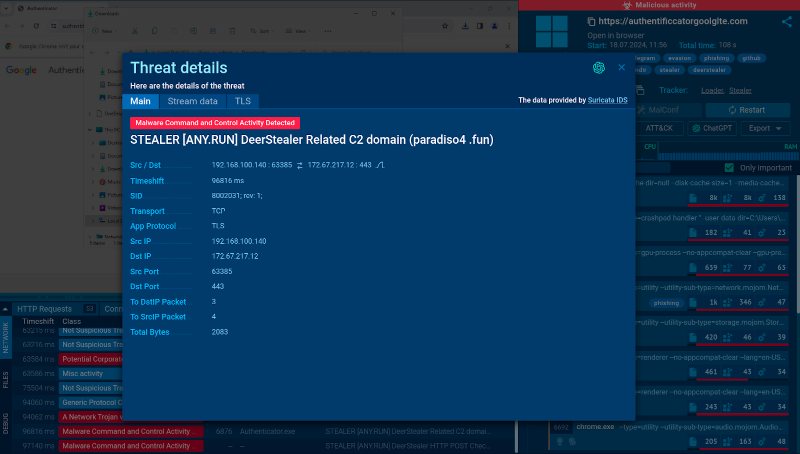Open Chrome profile icon
The image size is (800, 454).
(x=494, y=26)
